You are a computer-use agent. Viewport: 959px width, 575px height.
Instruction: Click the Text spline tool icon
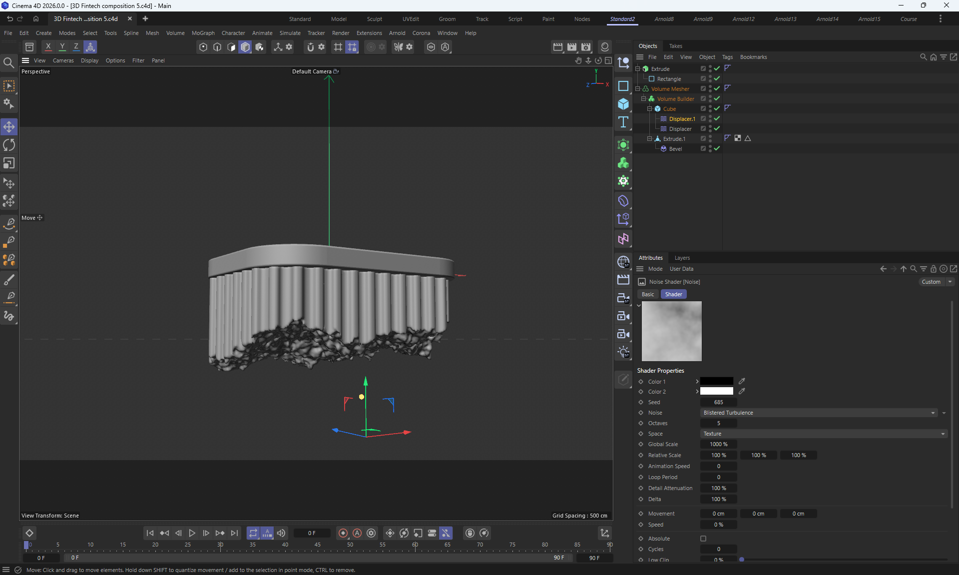pos(623,122)
